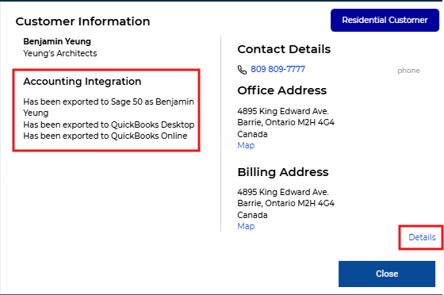Click the Customer Information title

[82, 21]
